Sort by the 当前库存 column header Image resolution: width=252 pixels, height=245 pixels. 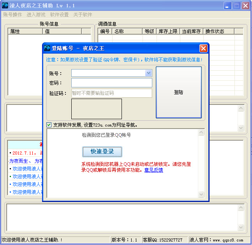191,31
